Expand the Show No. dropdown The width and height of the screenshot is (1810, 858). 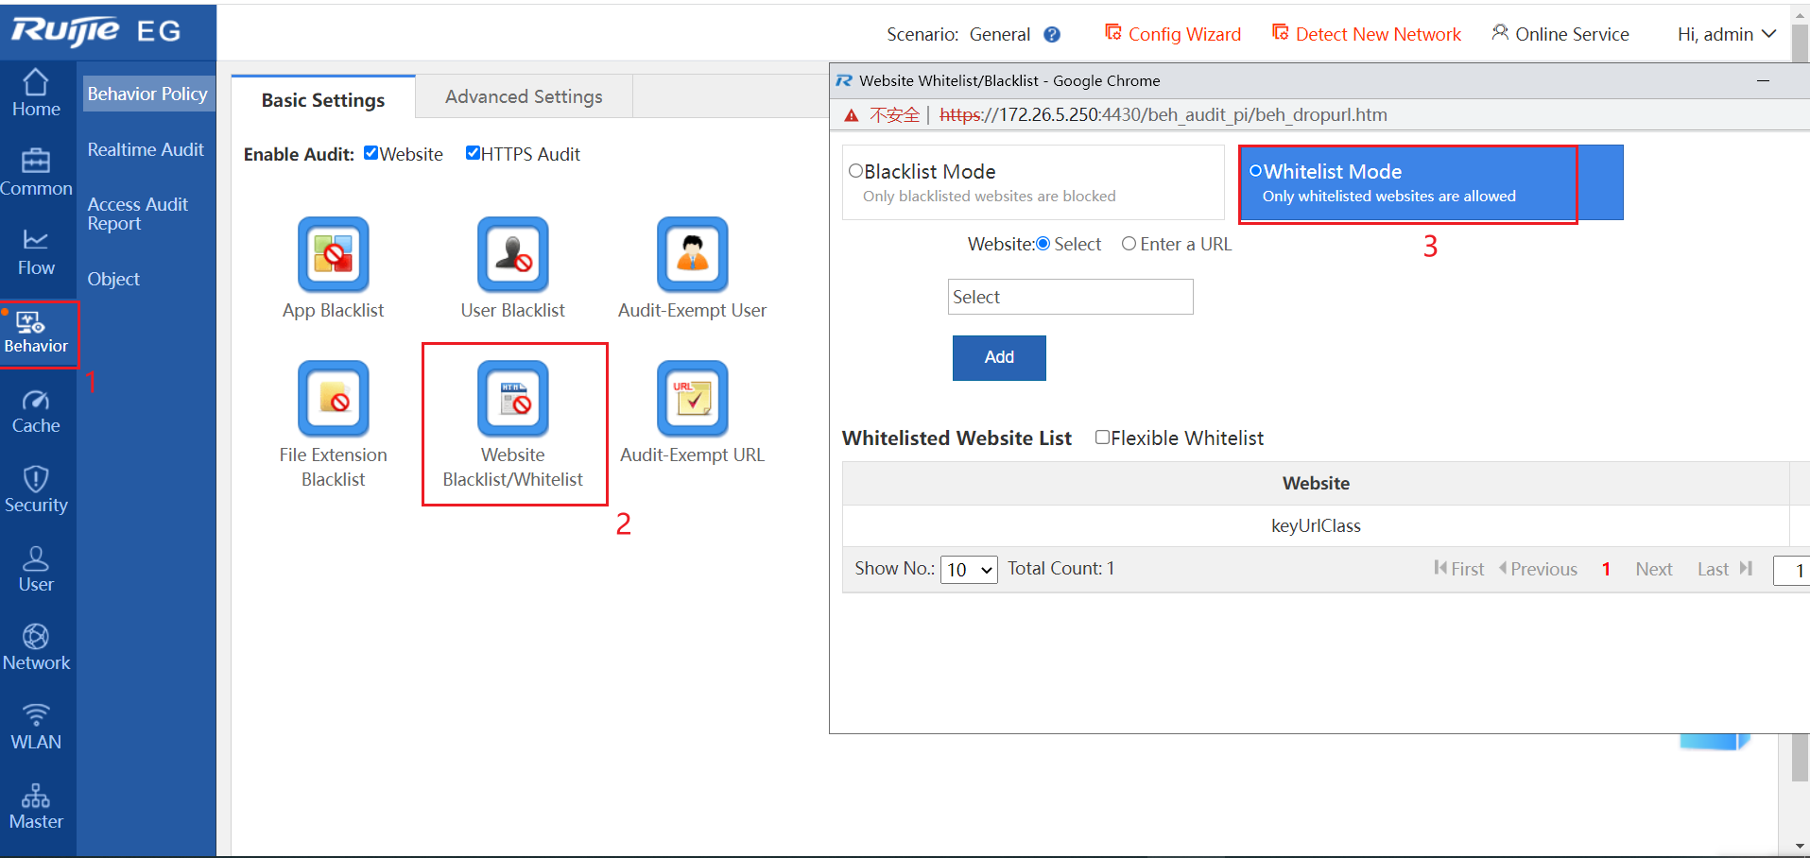click(969, 570)
